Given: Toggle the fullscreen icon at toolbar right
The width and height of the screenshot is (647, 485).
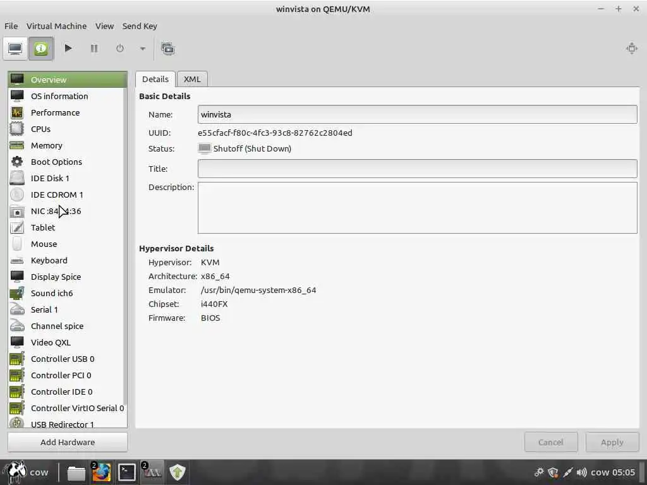Looking at the screenshot, I should [x=631, y=48].
